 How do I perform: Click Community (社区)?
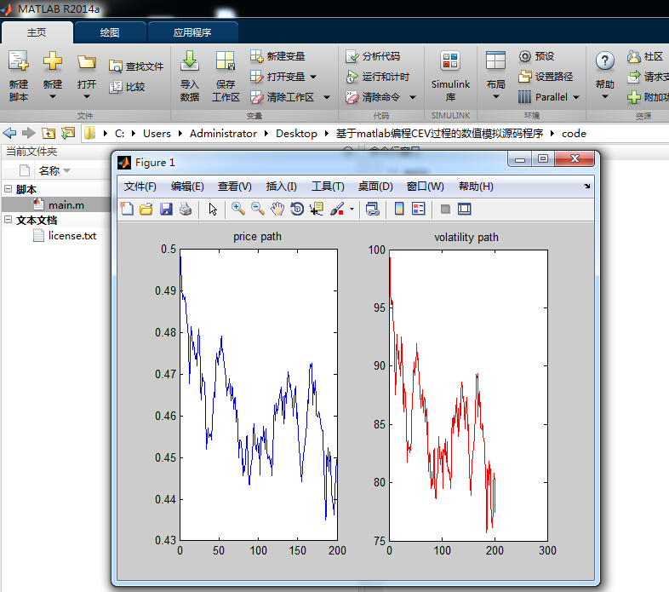coord(645,56)
